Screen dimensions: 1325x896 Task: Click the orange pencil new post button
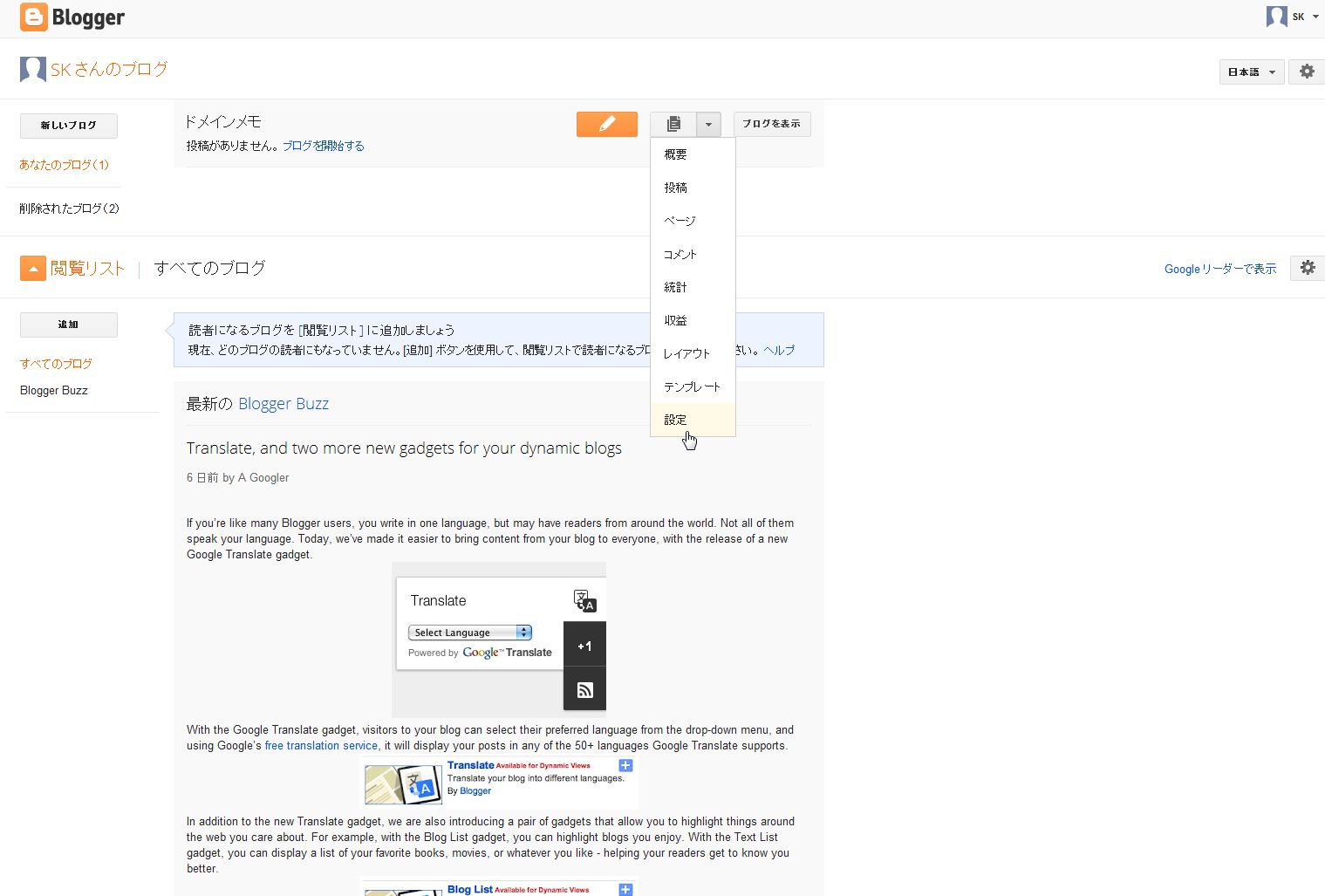(x=606, y=124)
